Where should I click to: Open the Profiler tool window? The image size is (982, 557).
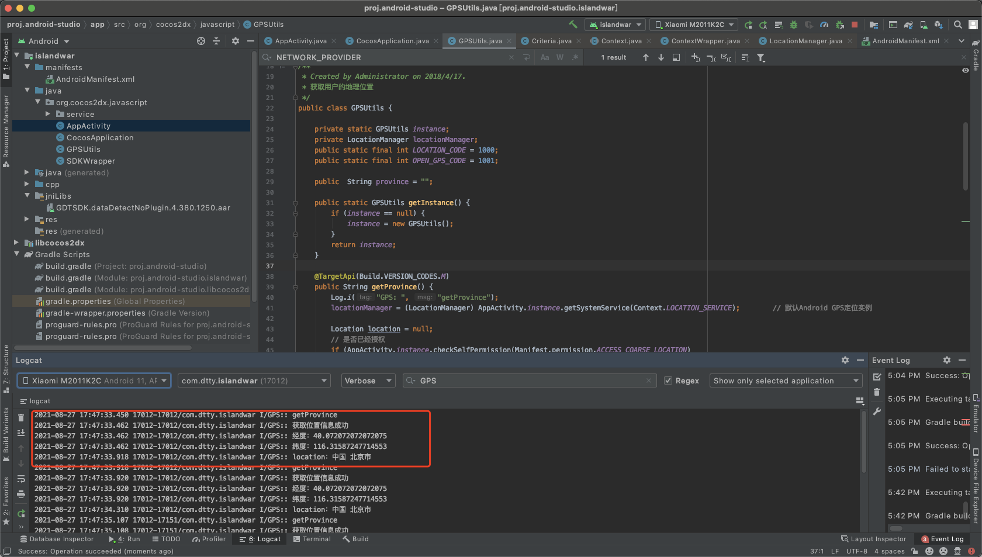(209, 539)
